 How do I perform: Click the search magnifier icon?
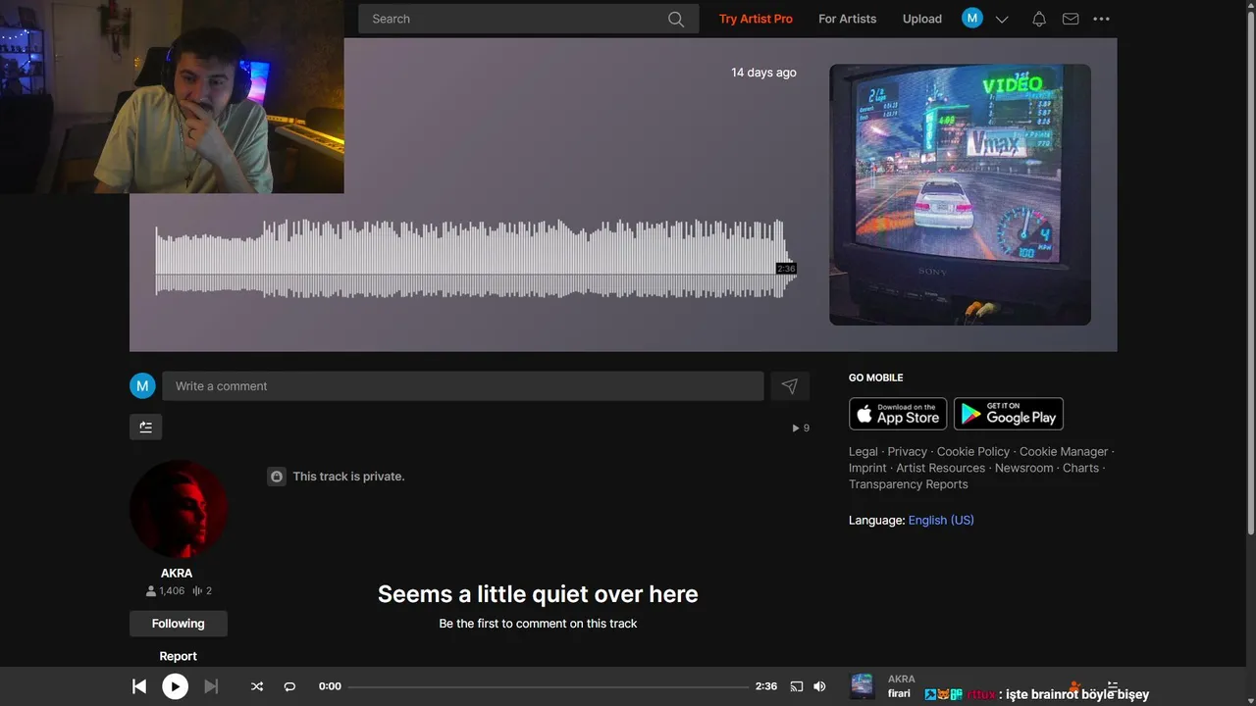coord(676,19)
